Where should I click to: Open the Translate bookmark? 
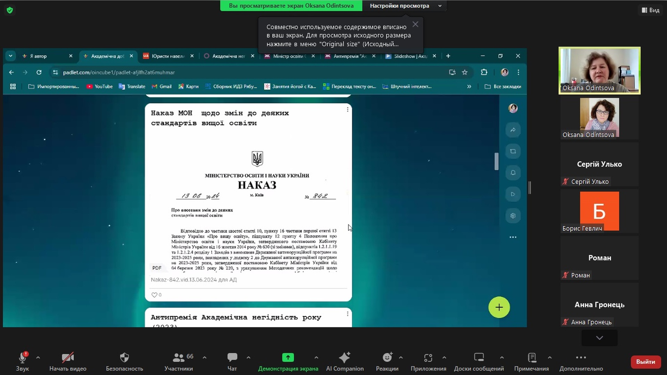click(132, 86)
